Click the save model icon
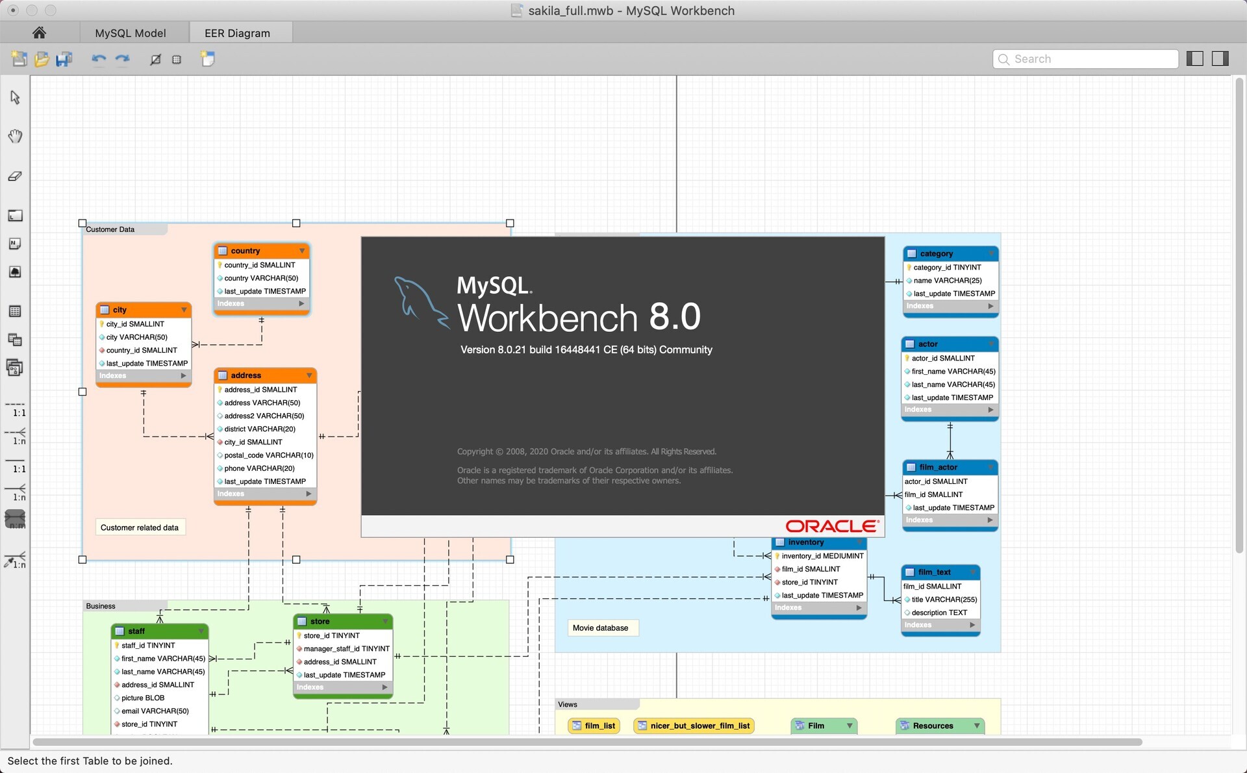Viewport: 1247px width, 773px height. tap(63, 58)
